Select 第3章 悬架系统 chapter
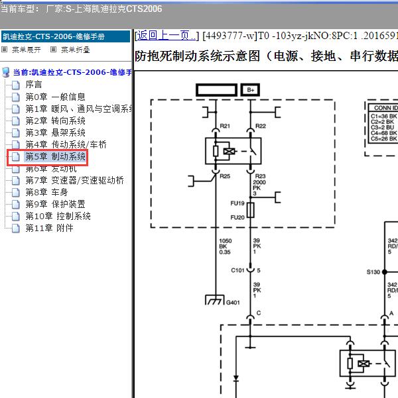398x398 pixels. coord(55,132)
